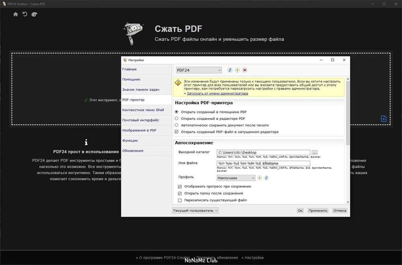This screenshot has width=402, height=265.
Task: Open the Главные settings section
Action: (x=146, y=69)
